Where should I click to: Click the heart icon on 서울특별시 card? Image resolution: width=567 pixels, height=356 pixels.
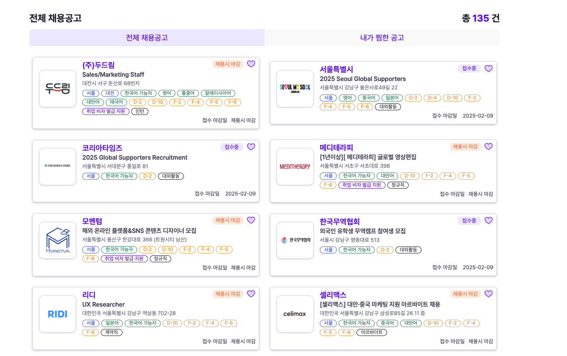point(489,68)
